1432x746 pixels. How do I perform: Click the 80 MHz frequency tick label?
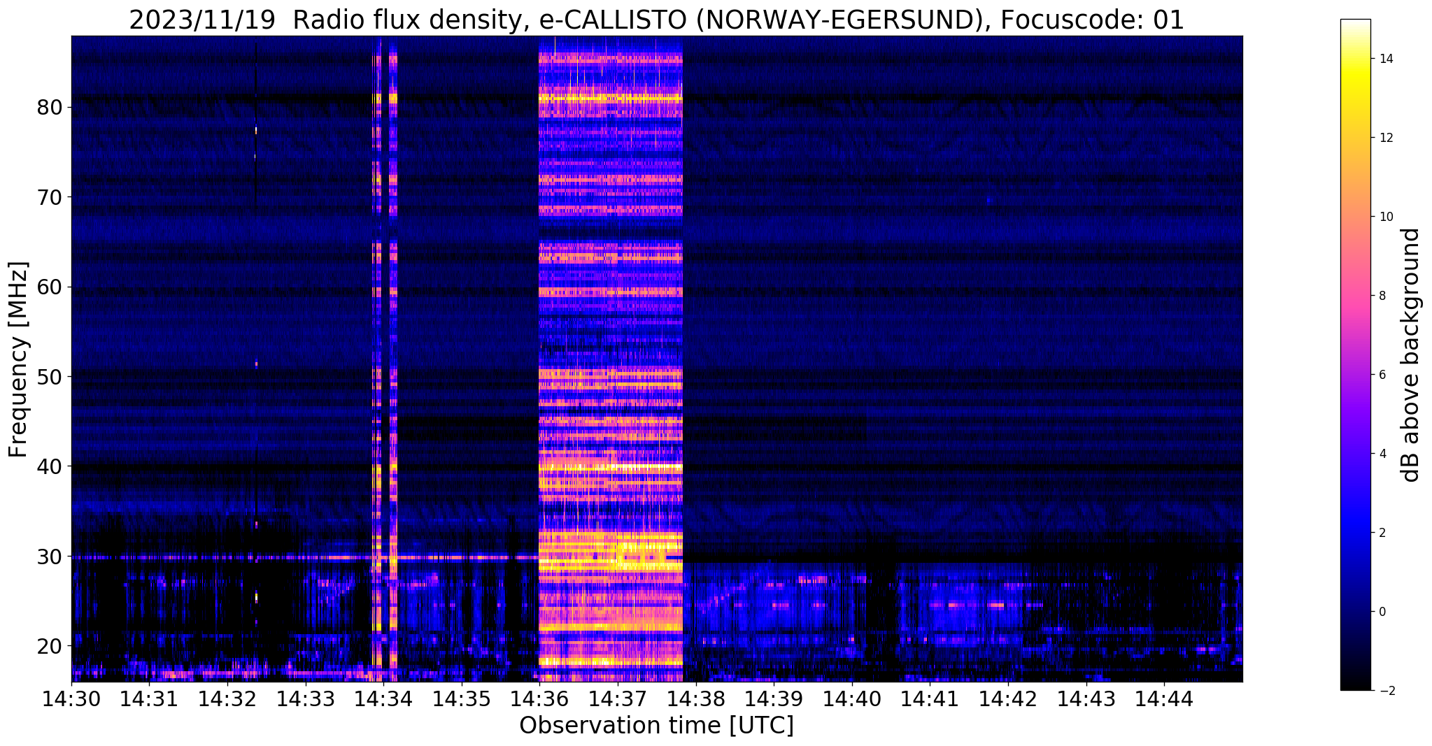[x=50, y=108]
